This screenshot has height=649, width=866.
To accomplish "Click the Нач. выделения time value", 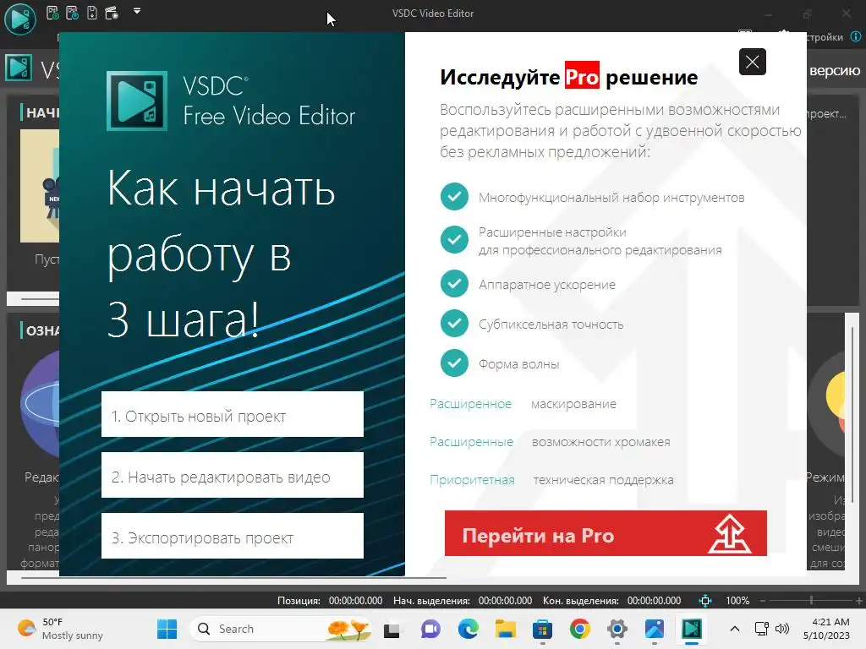I will click(505, 601).
